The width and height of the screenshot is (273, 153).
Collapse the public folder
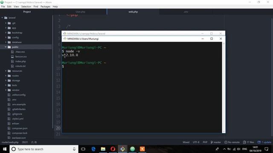click(6, 47)
